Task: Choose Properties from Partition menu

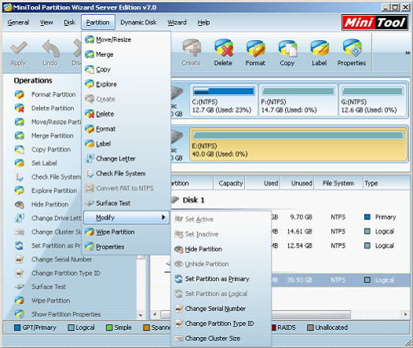Action: pyautogui.click(x=126, y=247)
